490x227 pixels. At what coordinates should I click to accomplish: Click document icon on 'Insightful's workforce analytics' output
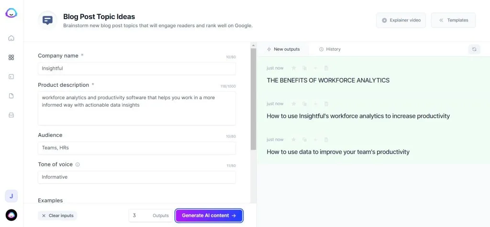[326, 103]
